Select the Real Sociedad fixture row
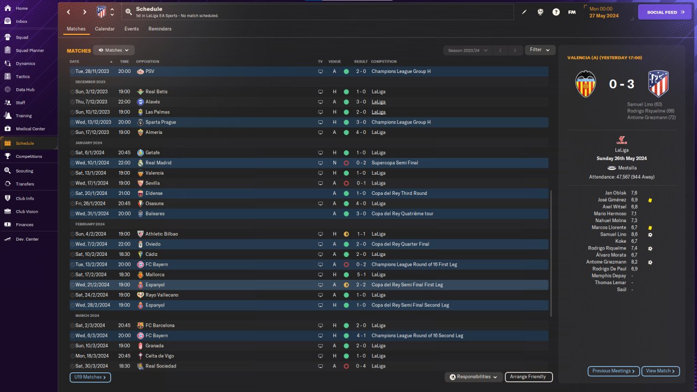The width and height of the screenshot is (697, 392). 309,366
